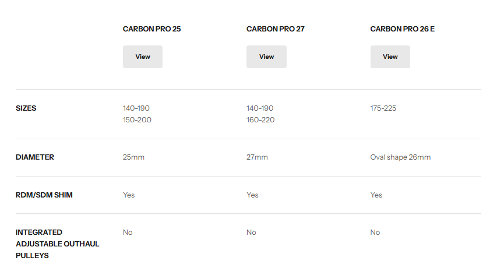
Task: Click the Integrated Adjustable Outhaul Pulleys label
Action: pos(57,244)
